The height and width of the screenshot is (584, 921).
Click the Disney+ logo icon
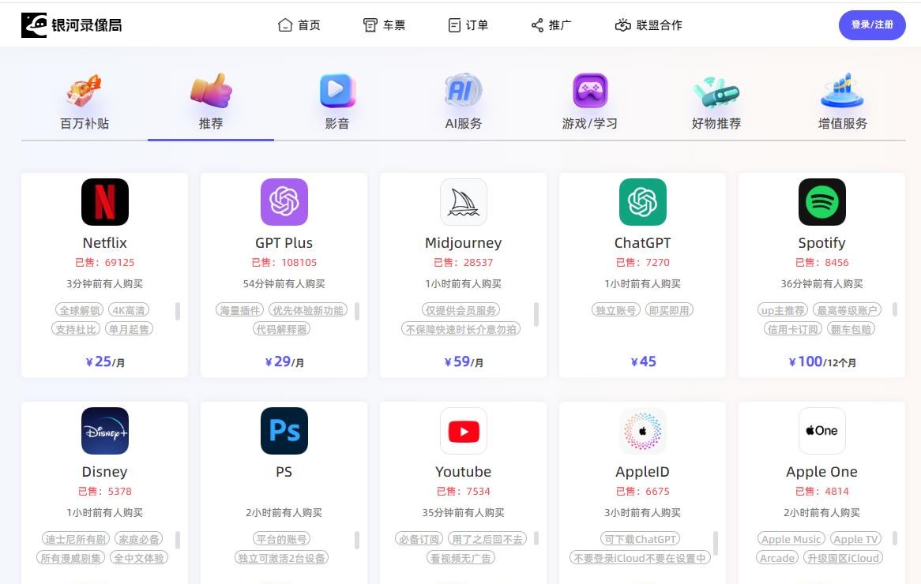click(105, 431)
